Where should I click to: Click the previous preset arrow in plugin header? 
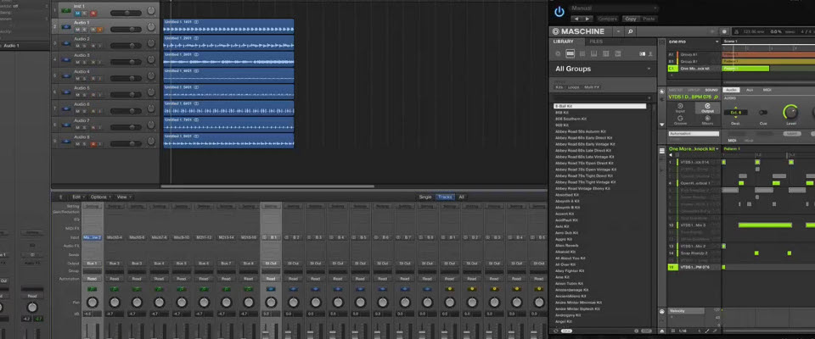576,19
